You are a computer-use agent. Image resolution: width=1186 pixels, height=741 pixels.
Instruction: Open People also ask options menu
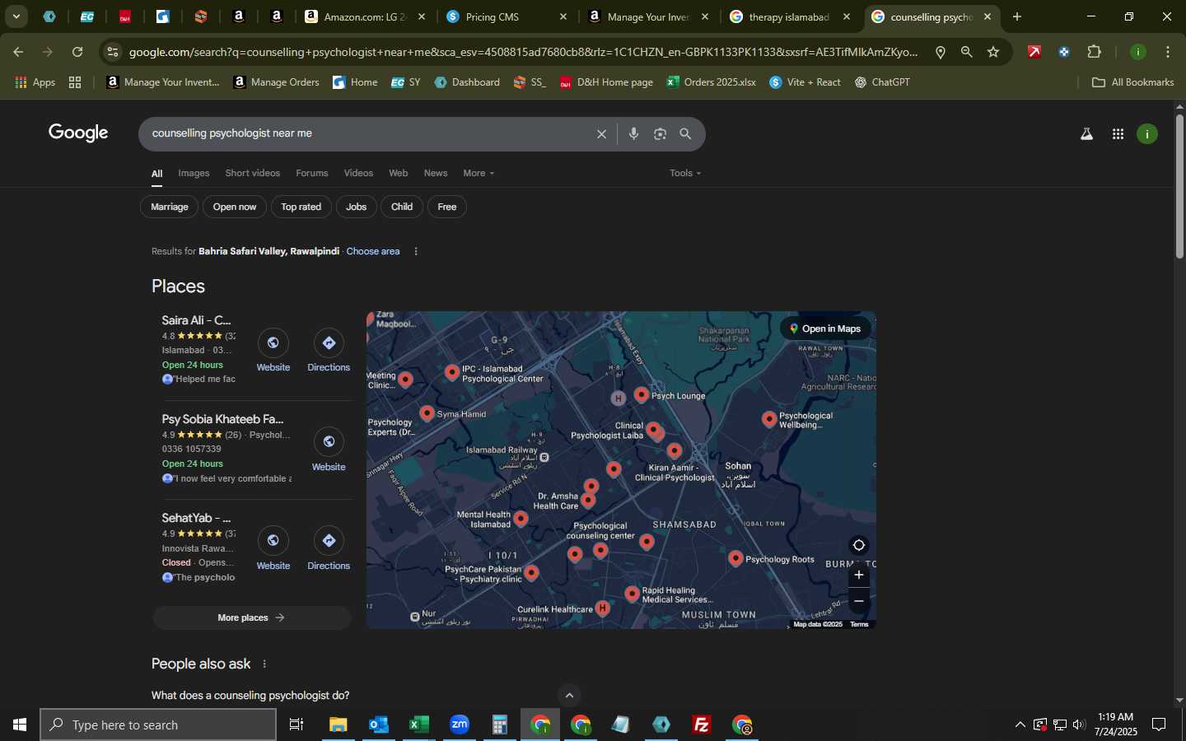pos(264,664)
